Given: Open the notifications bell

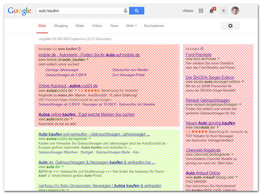Looking at the screenshot, I should point(212,11).
